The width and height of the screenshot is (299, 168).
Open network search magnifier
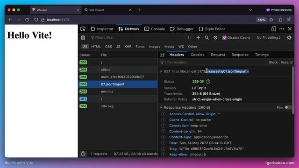206,38
